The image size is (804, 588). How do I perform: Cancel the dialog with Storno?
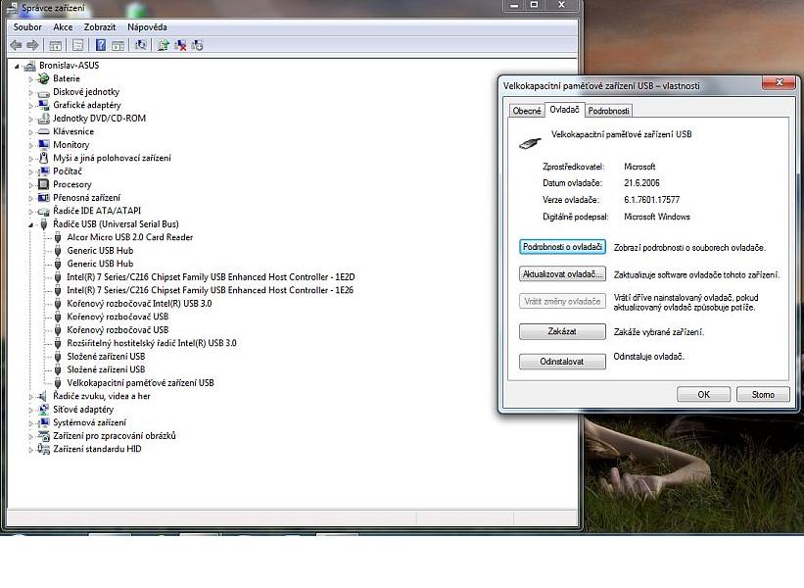click(x=763, y=395)
